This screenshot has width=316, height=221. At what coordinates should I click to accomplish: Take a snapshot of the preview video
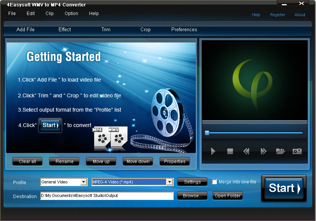(297, 151)
